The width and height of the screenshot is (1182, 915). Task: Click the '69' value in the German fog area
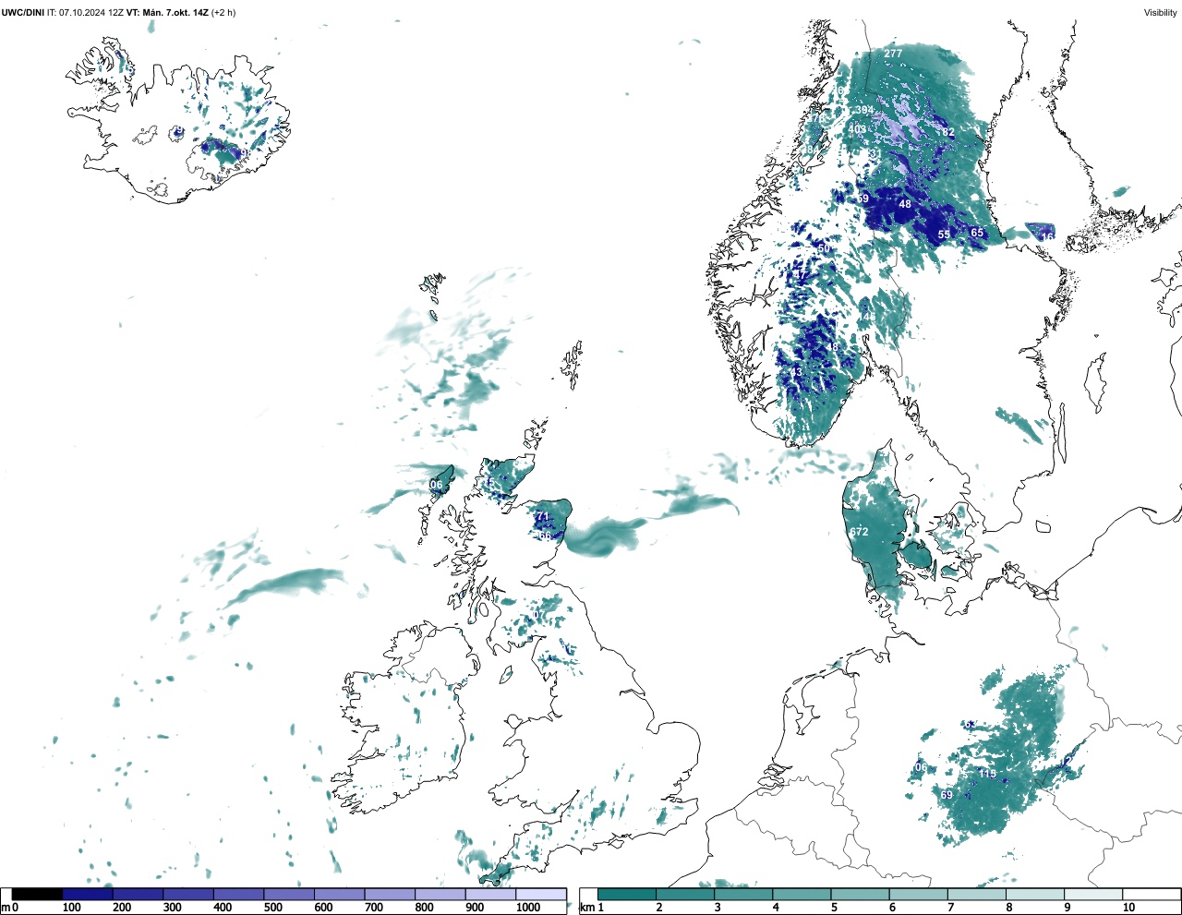pyautogui.click(x=947, y=795)
